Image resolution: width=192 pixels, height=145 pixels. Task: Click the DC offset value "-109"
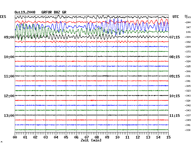[x=188, y=17]
